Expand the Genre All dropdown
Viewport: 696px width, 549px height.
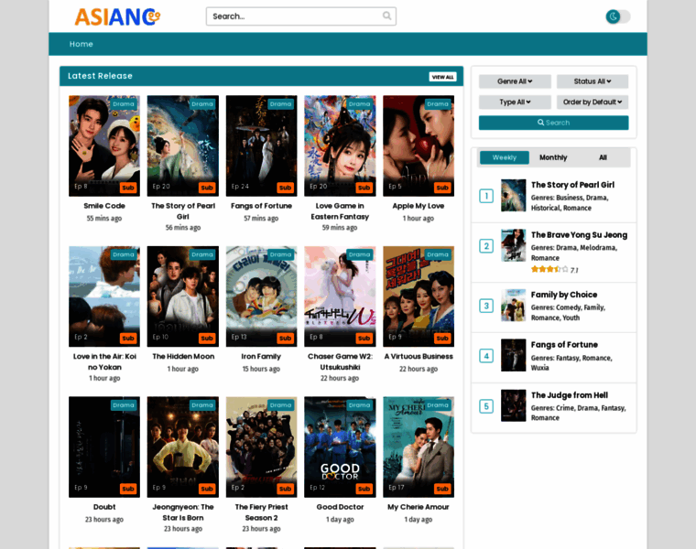coord(515,81)
